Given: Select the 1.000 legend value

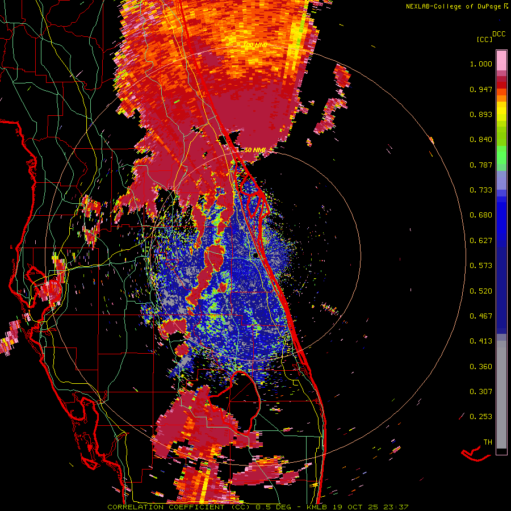Looking at the screenshot, I should pyautogui.click(x=481, y=64).
